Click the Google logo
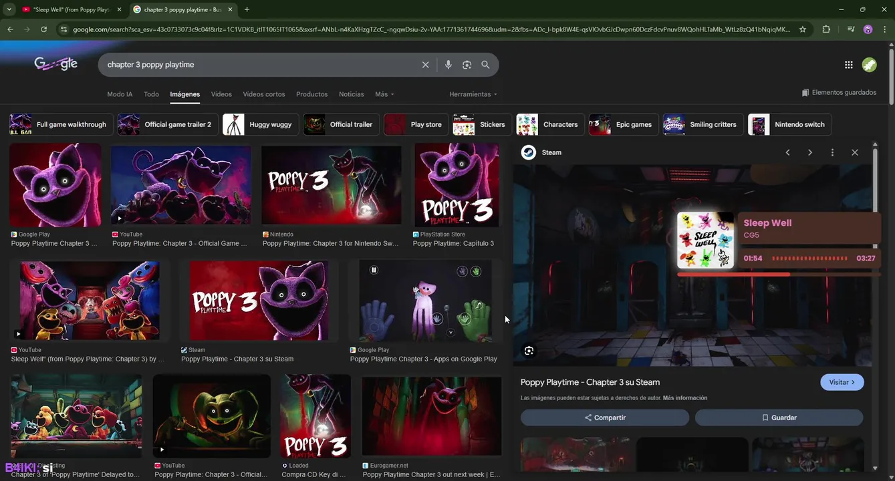Viewport: 895px width, 481px height. 56,64
